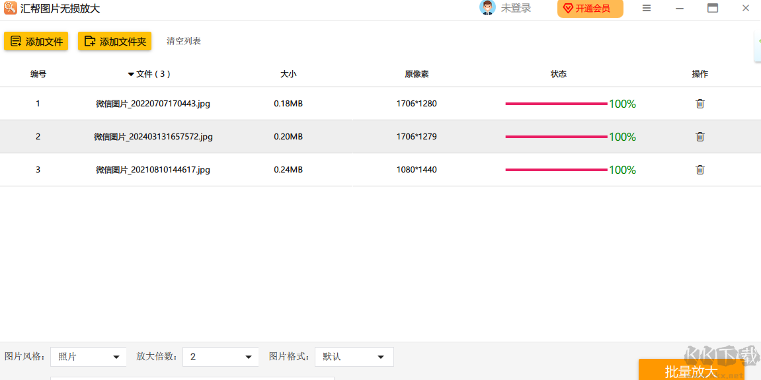
Task: Click 添加文件 to add files
Action: [x=36, y=42]
